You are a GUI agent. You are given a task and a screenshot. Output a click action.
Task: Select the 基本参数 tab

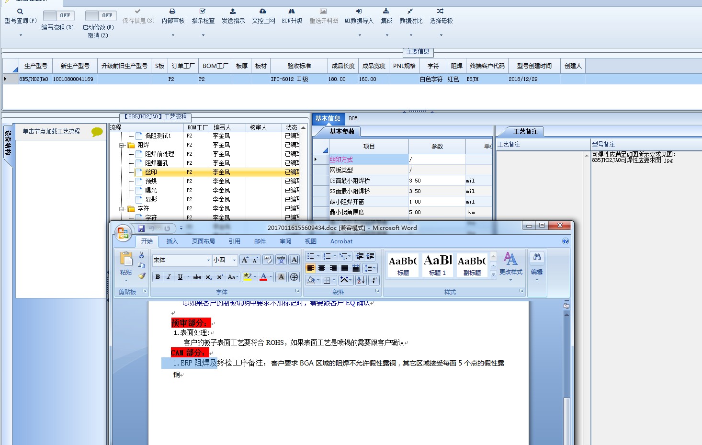coord(342,131)
